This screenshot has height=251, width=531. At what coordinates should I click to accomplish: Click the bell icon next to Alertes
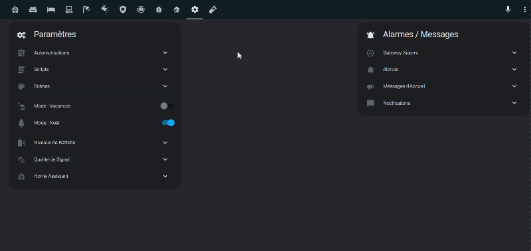click(x=370, y=70)
